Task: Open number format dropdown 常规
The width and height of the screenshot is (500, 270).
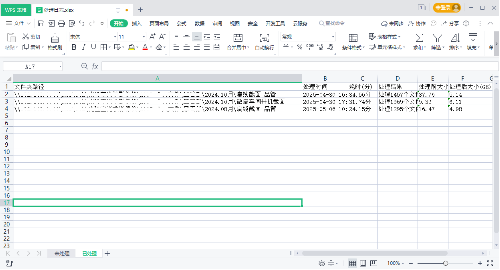Action: 333,37
